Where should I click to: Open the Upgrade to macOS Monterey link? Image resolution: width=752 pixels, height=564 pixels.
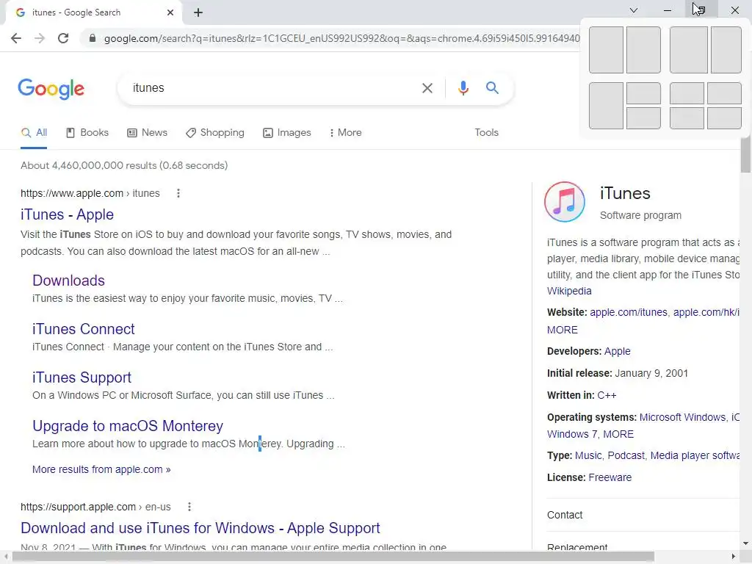click(x=128, y=426)
